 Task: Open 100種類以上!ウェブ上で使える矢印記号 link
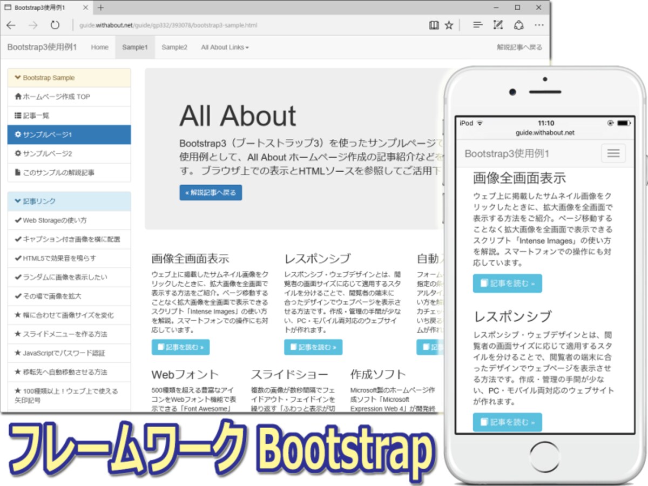[x=69, y=396]
